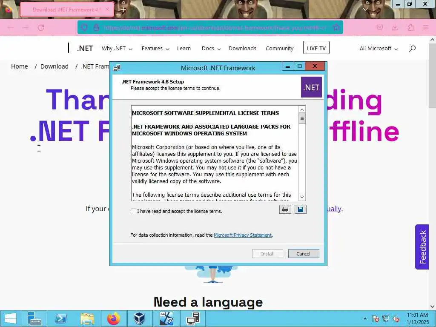Open the list all tabs dropdown
The image size is (436, 327).
click(x=365, y=9)
